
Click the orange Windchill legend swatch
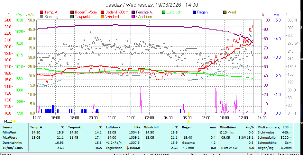pos(102,17)
